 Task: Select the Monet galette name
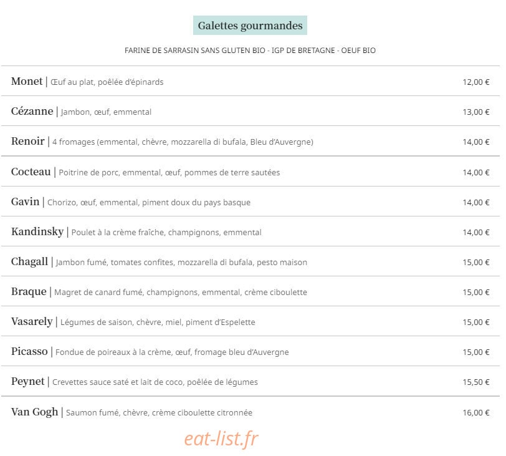pos(27,81)
